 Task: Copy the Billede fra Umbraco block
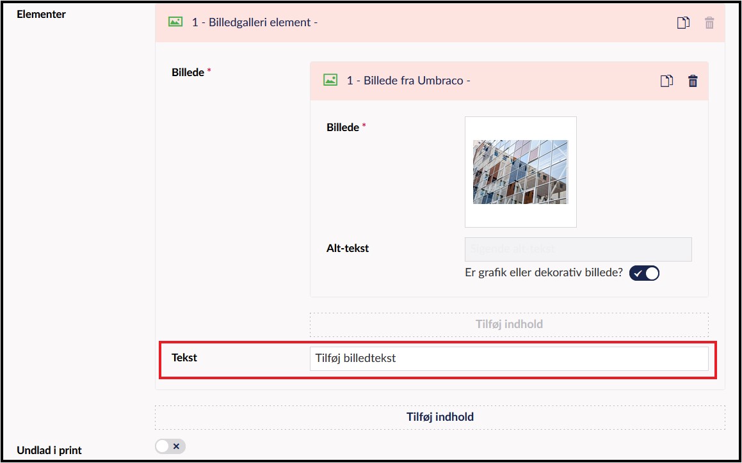click(667, 81)
